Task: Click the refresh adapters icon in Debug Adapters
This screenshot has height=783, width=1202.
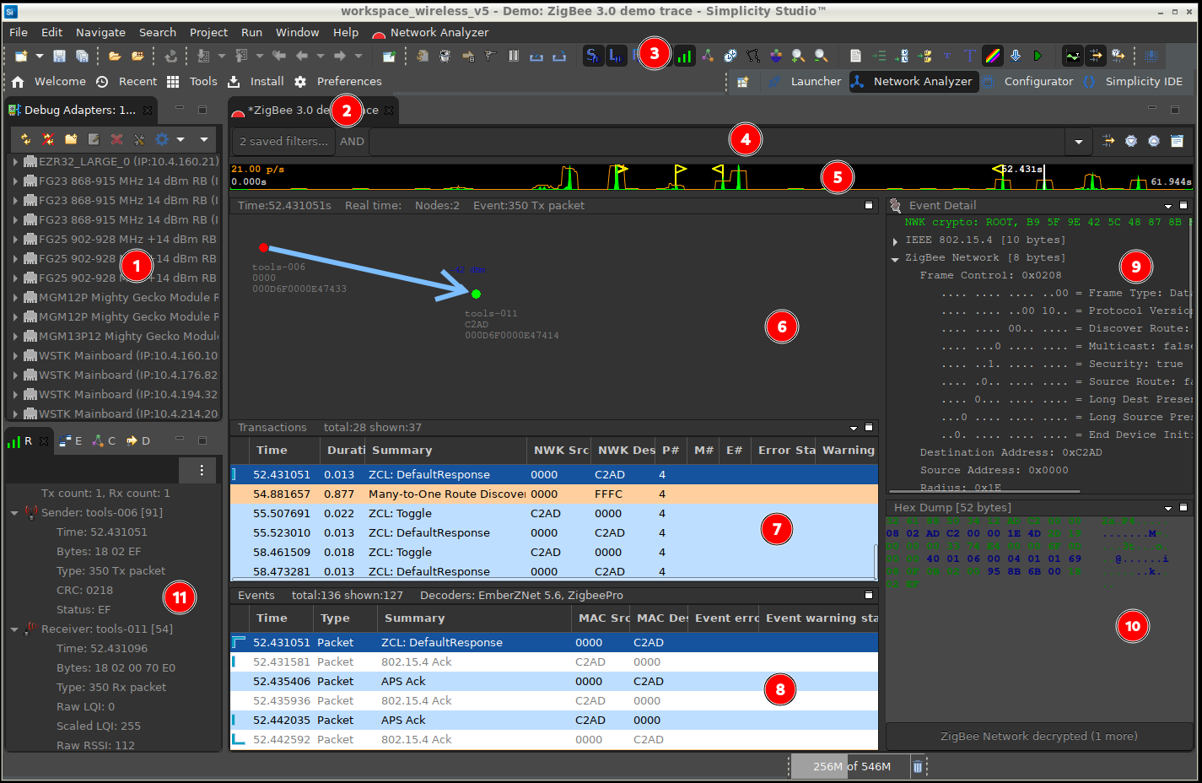Action: coord(26,139)
